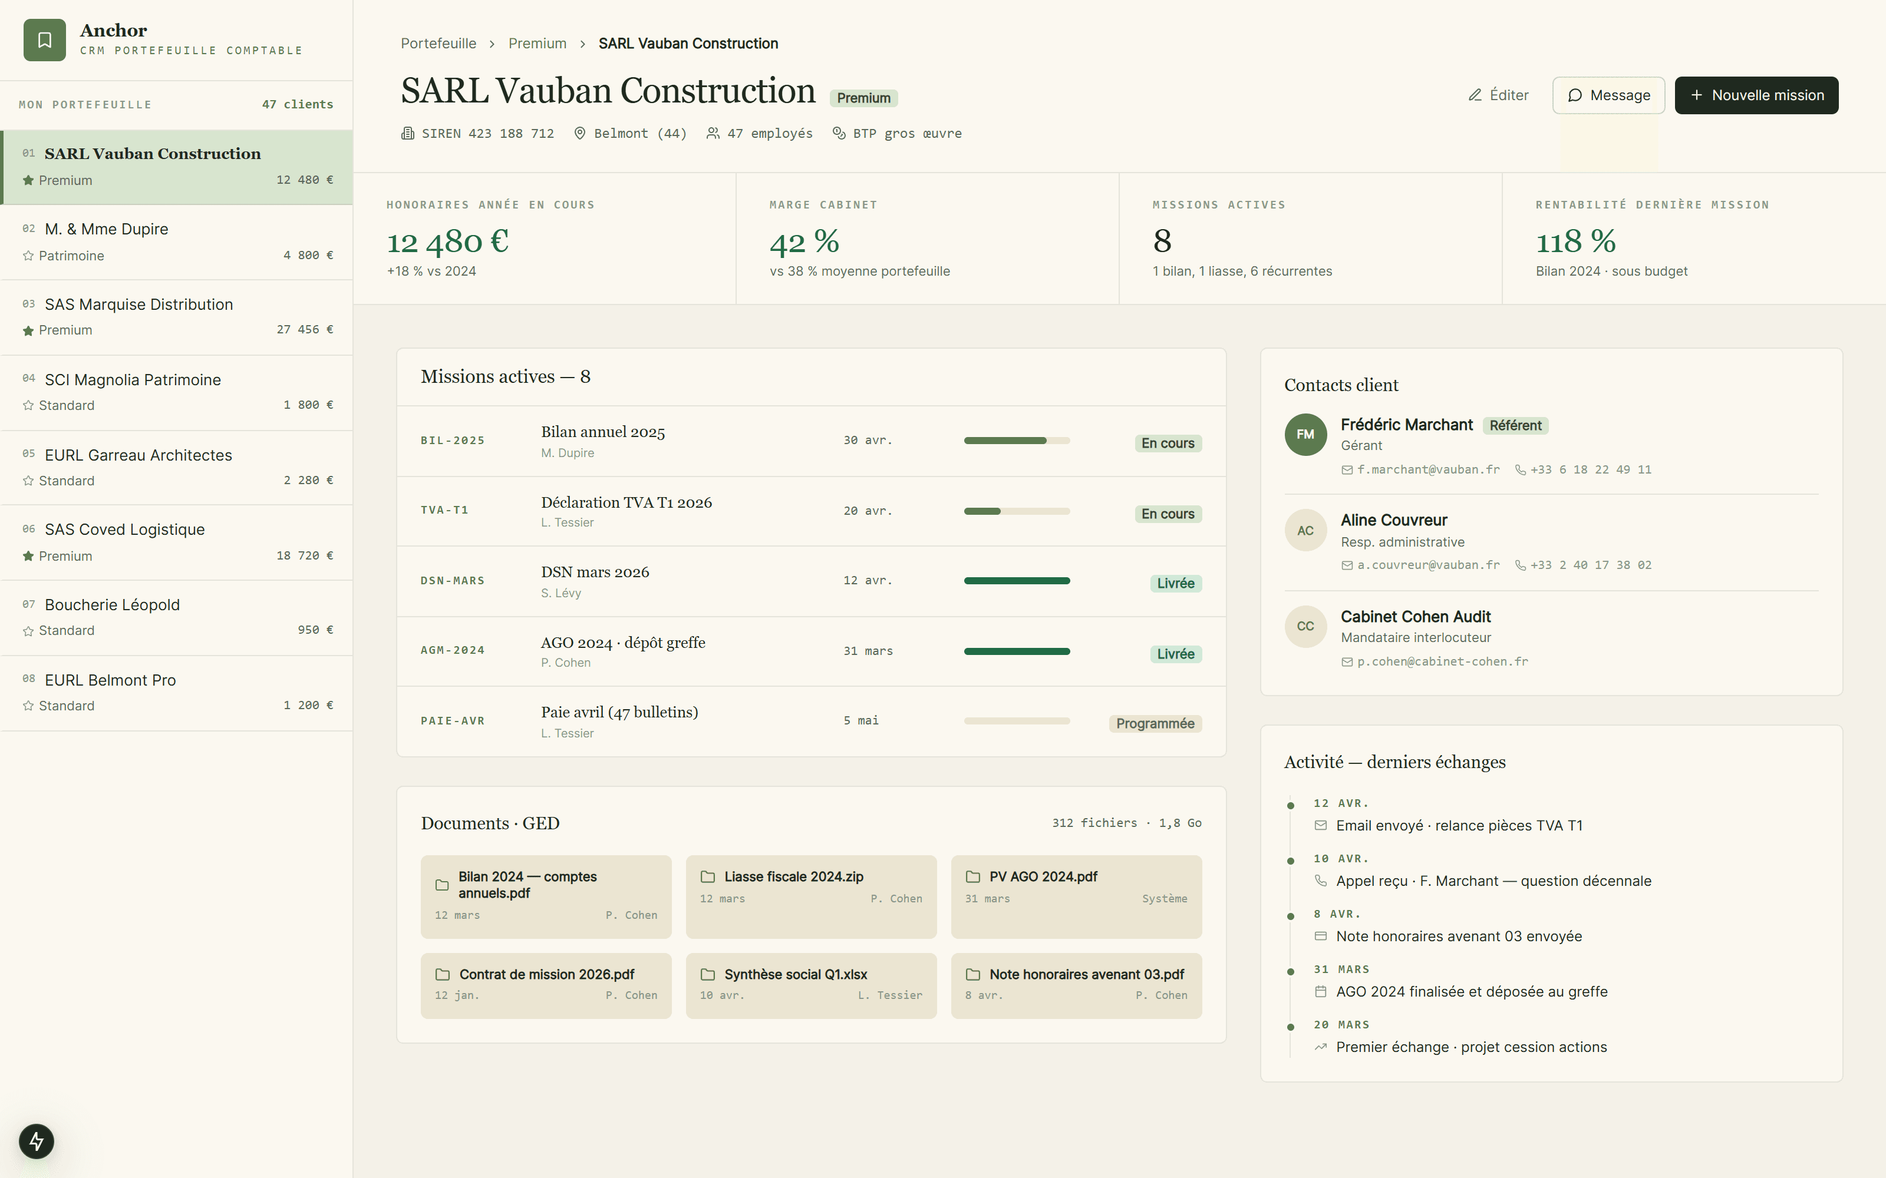The height and width of the screenshot is (1178, 1886).
Task: Click the star icon on M. & Mme Dupire
Action: click(x=28, y=256)
